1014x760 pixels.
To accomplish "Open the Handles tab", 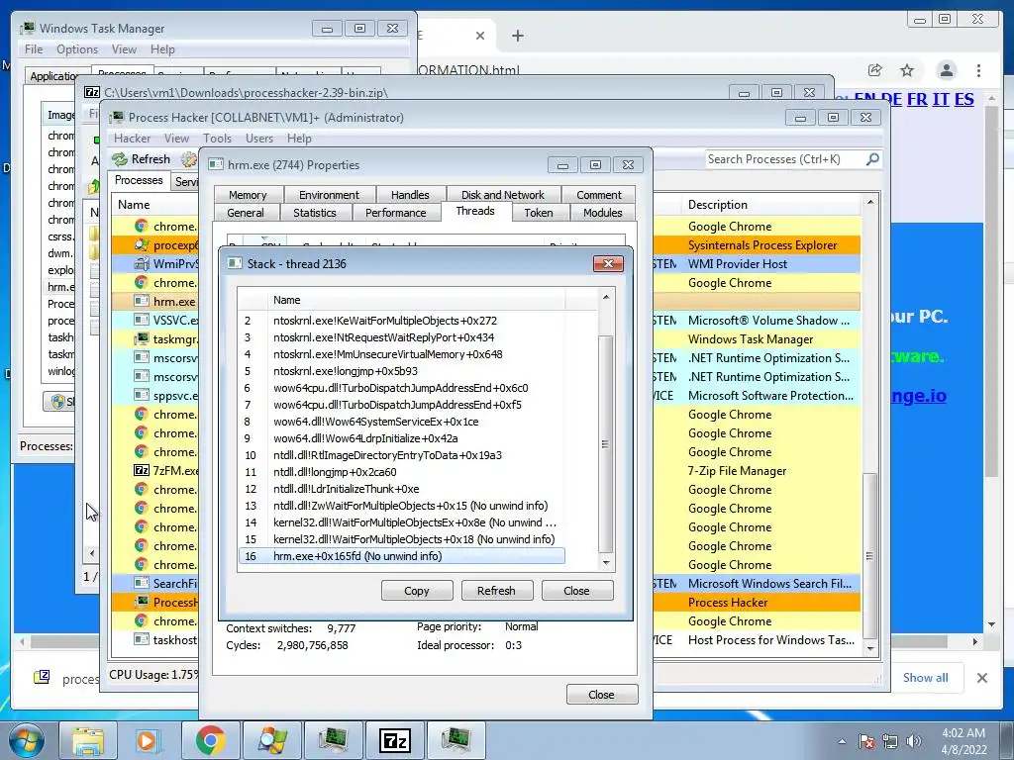I will tap(410, 195).
